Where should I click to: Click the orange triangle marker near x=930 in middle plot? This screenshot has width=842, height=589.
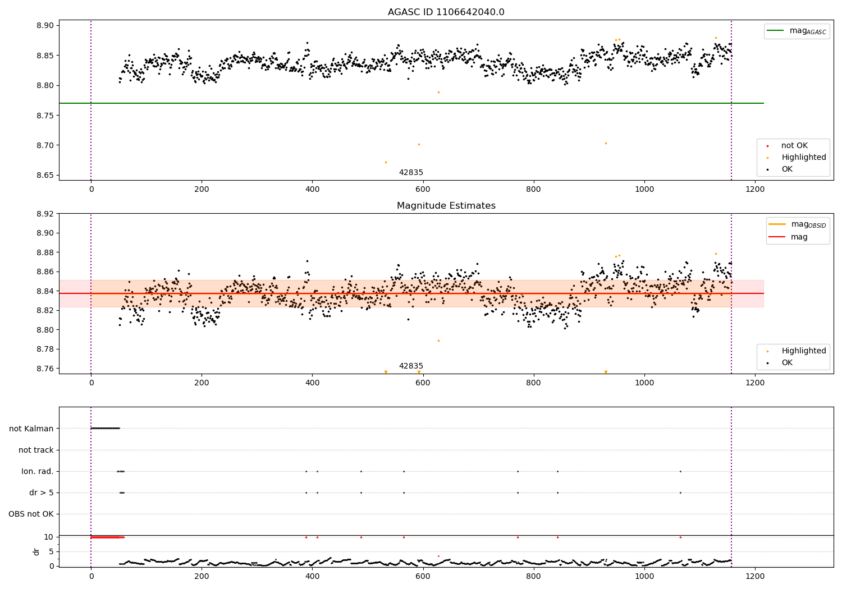click(x=606, y=372)
